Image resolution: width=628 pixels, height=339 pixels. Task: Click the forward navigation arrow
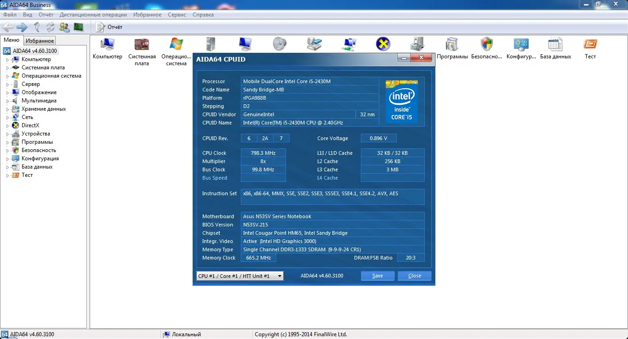click(x=22, y=27)
